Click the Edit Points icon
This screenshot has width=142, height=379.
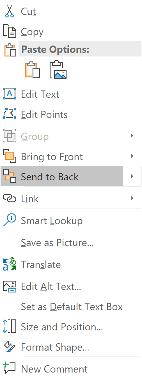[10, 114]
